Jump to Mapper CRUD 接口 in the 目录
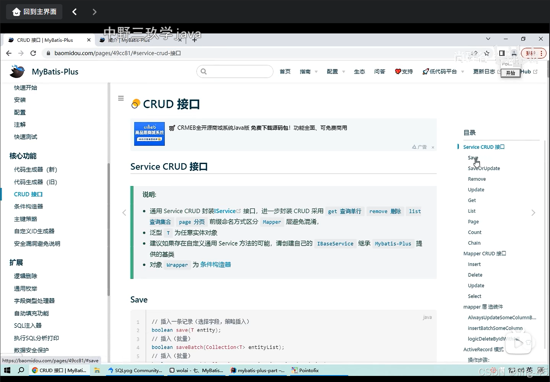The height and width of the screenshot is (382, 550). 485,253
